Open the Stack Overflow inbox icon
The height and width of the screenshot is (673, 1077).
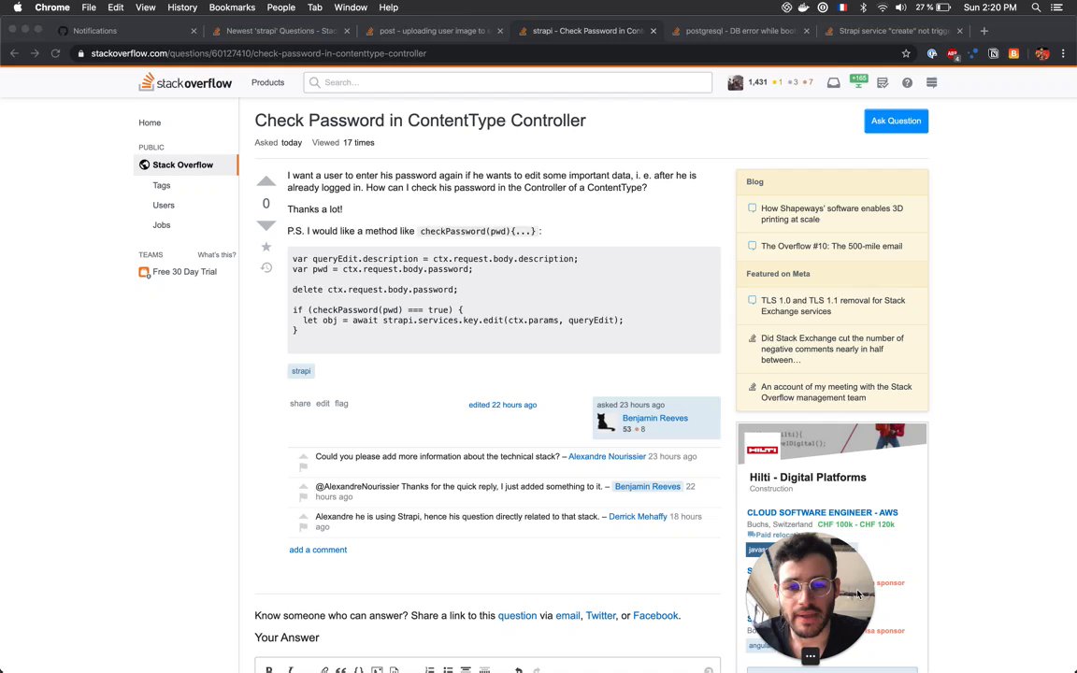833,83
